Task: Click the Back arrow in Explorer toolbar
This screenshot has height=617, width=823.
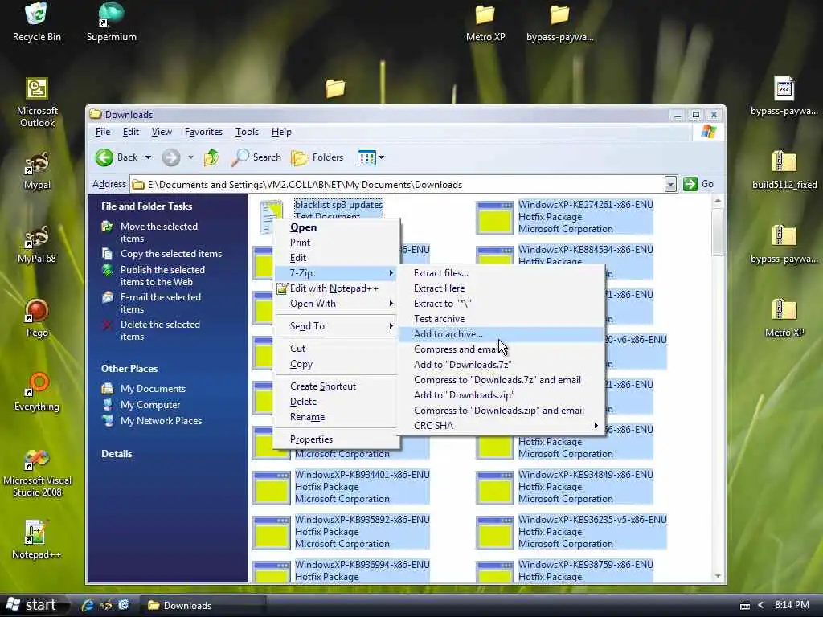Action: [104, 157]
